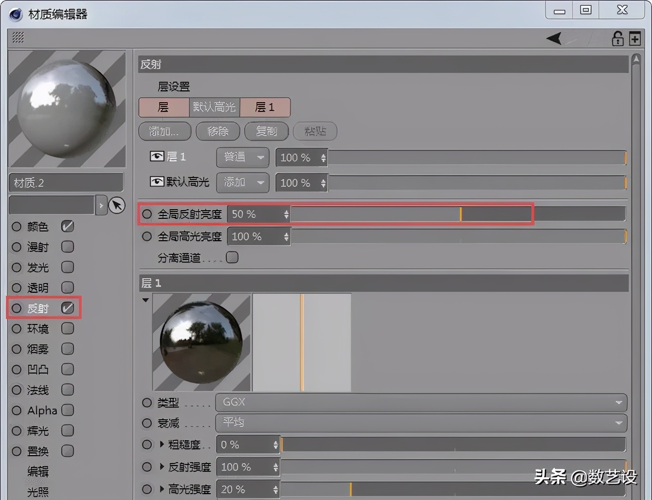Switch to the 层 1 tab
This screenshot has width=652, height=500.
[266, 107]
